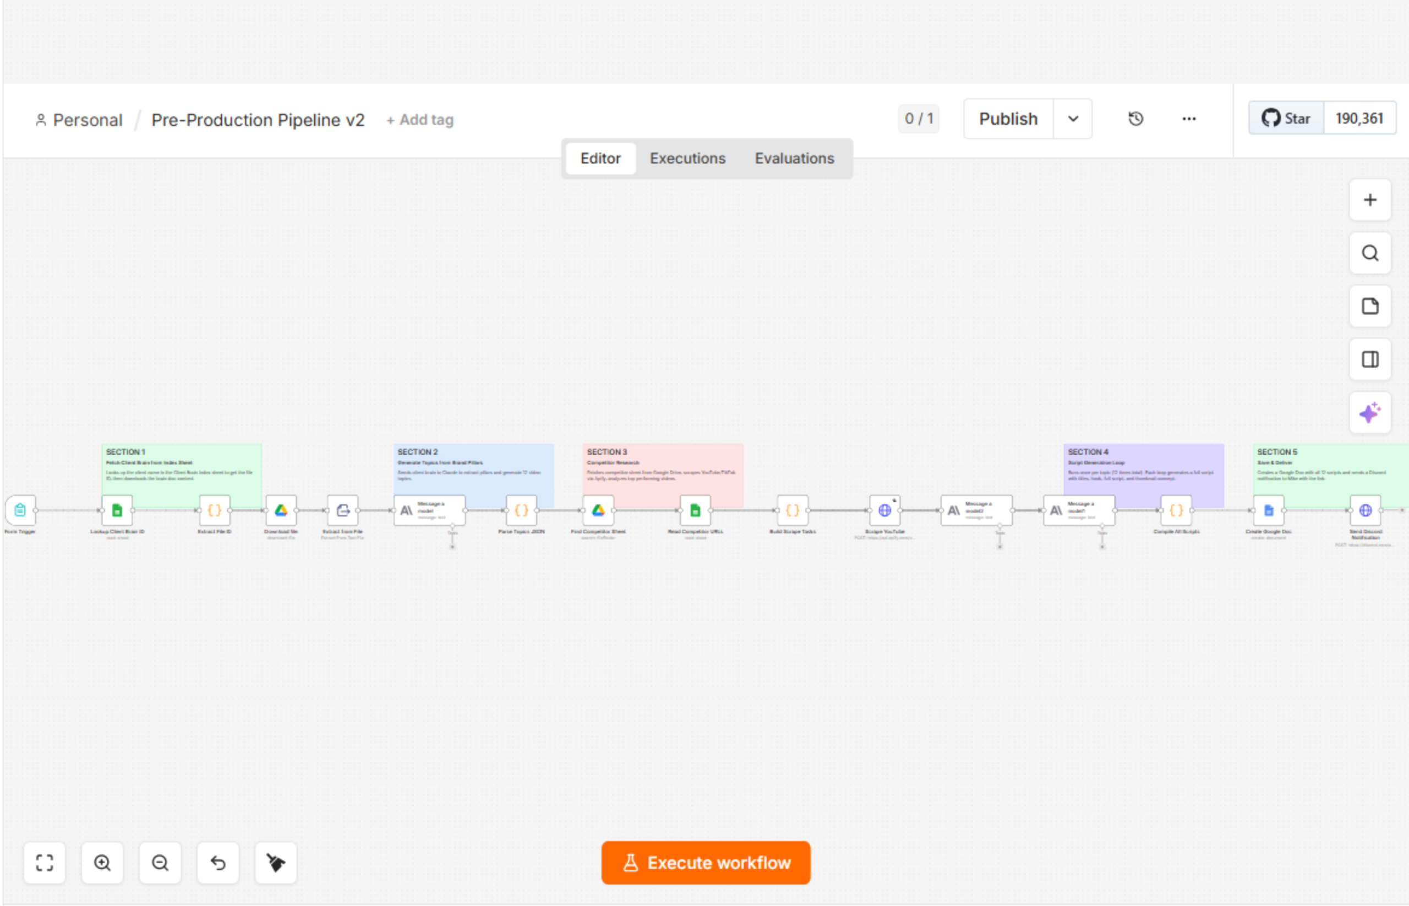Select the Message a model1 node
The width and height of the screenshot is (1409, 906).
tap(1079, 510)
